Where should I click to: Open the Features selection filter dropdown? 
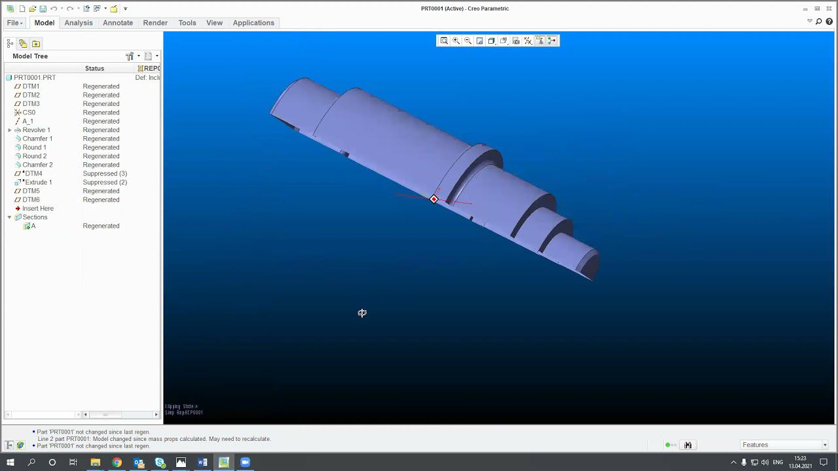click(x=784, y=445)
